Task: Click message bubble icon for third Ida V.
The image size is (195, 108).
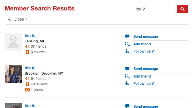Action: pyautogui.click(x=127, y=106)
